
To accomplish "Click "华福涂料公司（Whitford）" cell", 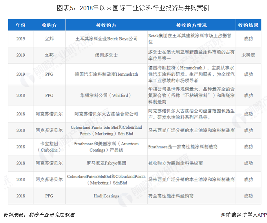I will (x=106, y=95).
